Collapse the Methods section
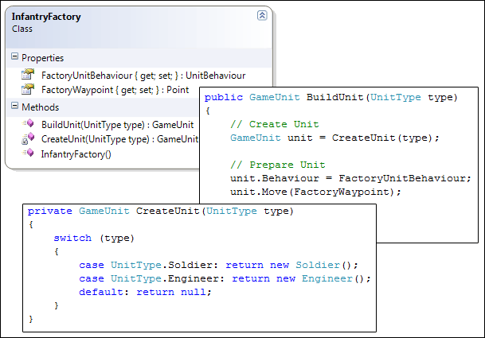This screenshot has height=338, width=485. (14, 106)
